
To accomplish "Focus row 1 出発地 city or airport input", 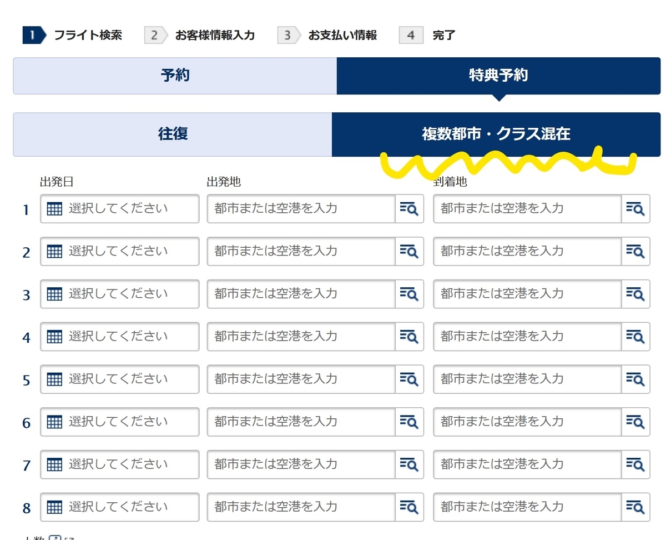I will click(x=301, y=208).
